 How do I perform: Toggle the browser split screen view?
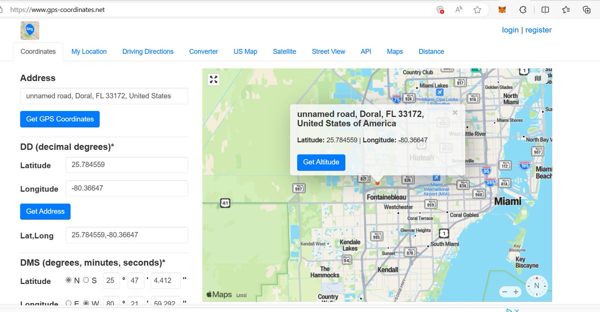[545, 9]
